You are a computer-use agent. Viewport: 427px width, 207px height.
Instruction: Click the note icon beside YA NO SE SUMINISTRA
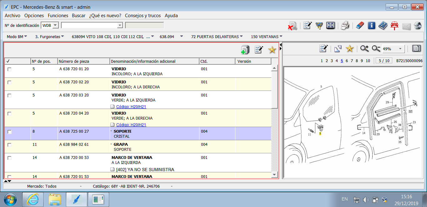[x=113, y=170]
